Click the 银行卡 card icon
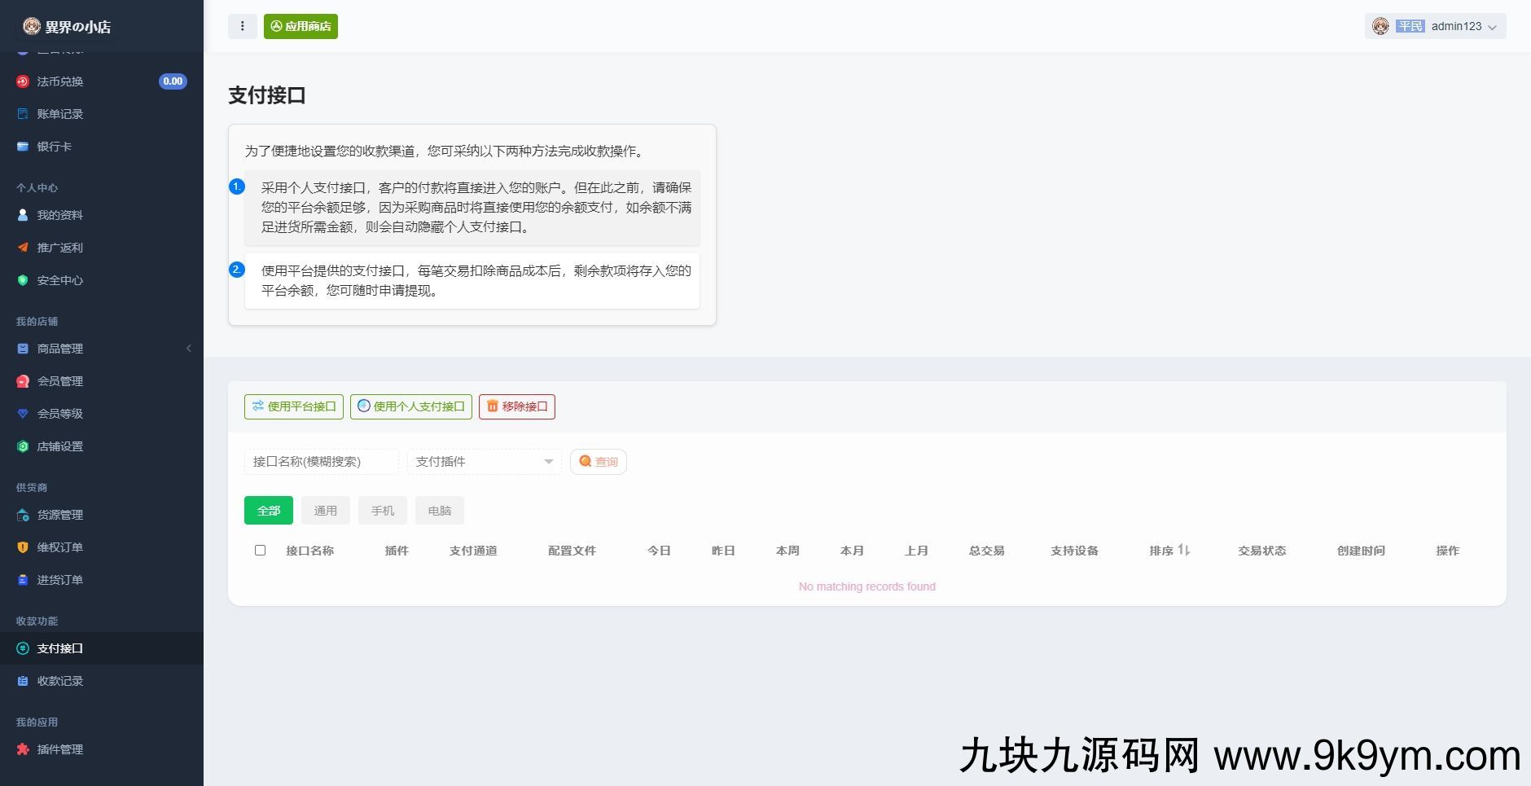 coord(23,147)
